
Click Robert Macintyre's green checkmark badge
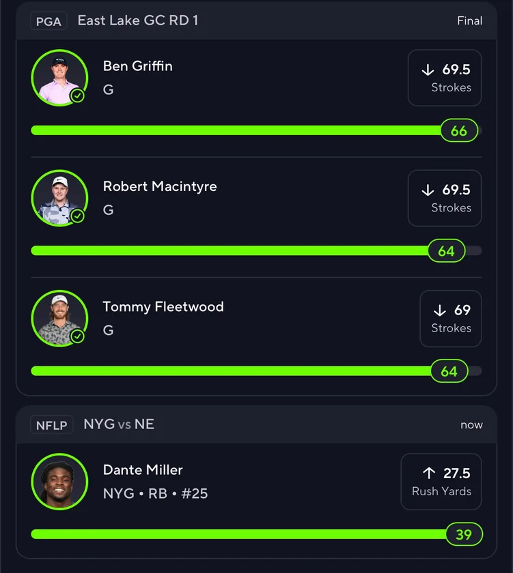(78, 216)
